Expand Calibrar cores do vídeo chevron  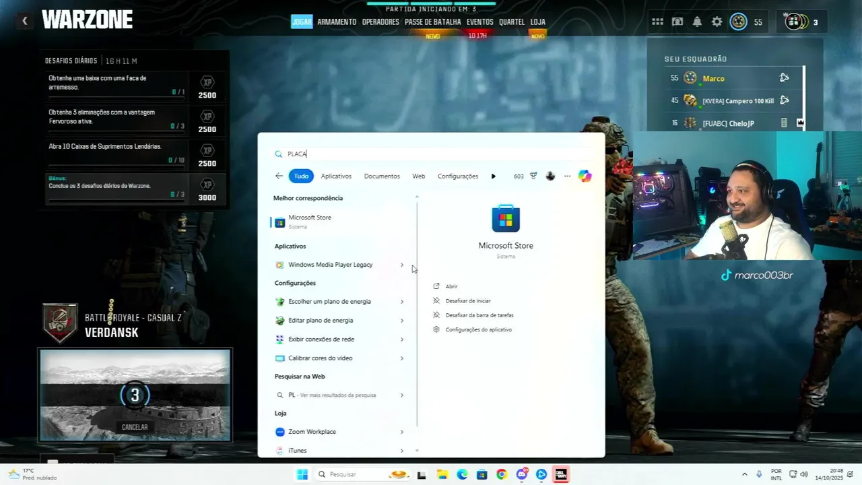point(402,358)
